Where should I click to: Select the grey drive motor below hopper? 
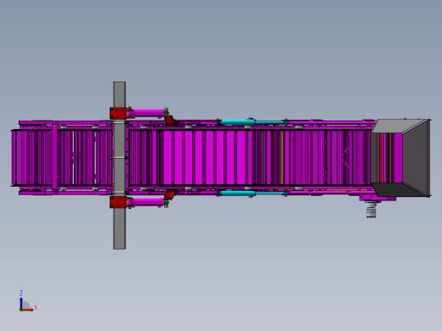[x=371, y=210]
